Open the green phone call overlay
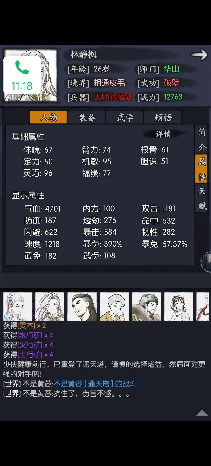The height and width of the screenshot is (466, 211). pyautogui.click(x=22, y=75)
